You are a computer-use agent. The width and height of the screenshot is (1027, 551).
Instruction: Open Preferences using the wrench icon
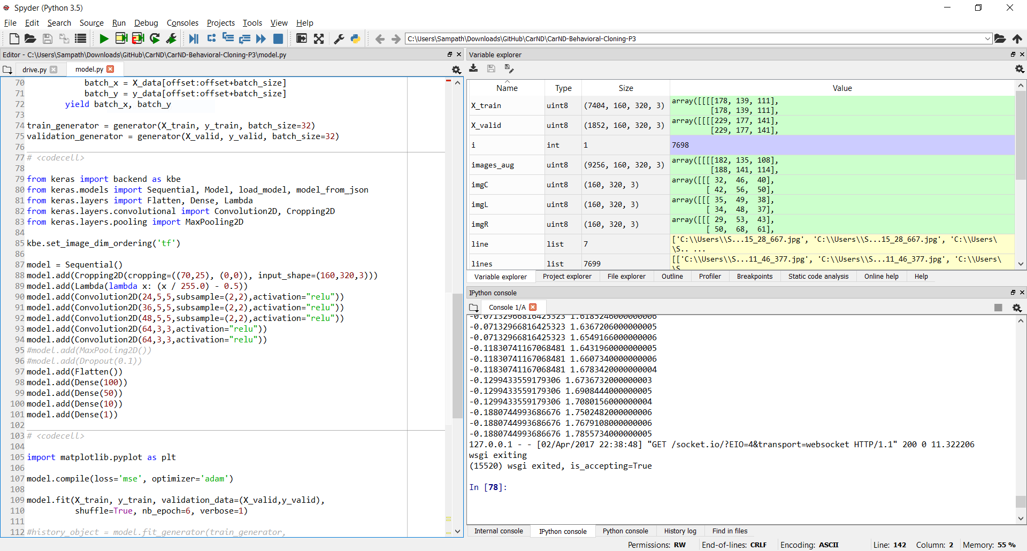coord(339,39)
